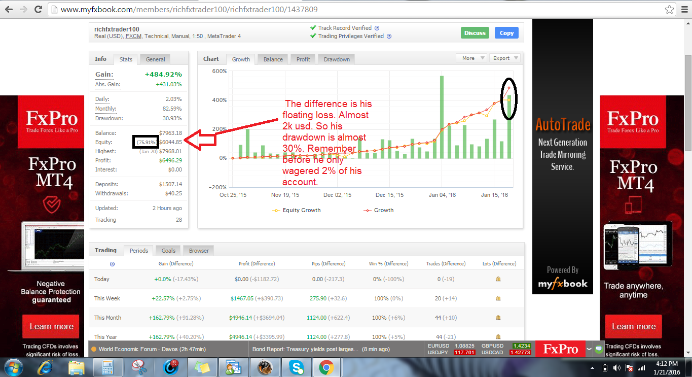Click the clock showing 4:12 PM
692x377 pixels.
point(666,363)
